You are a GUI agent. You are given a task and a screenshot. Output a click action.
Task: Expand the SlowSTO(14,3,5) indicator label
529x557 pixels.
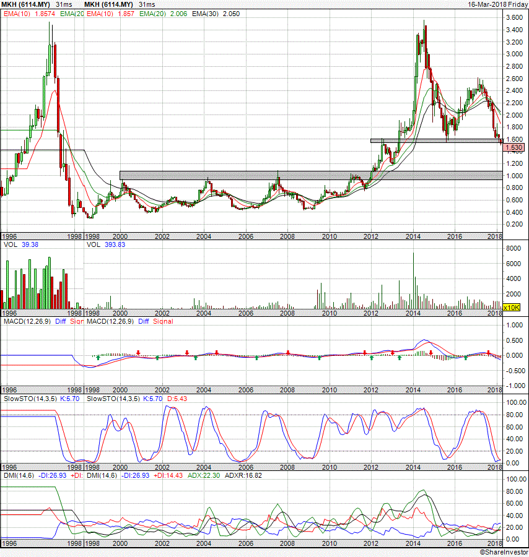(x=113, y=399)
